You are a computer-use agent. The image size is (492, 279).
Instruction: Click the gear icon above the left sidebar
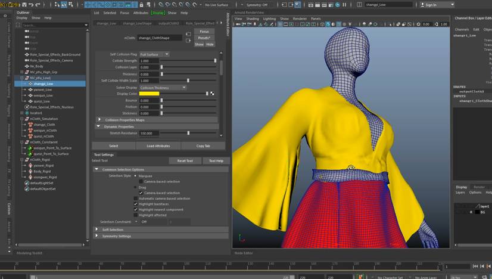point(5,15)
